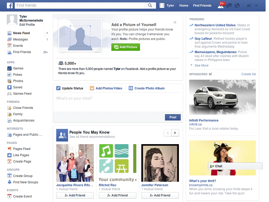Open See all friend recommendations link

pos(92,137)
